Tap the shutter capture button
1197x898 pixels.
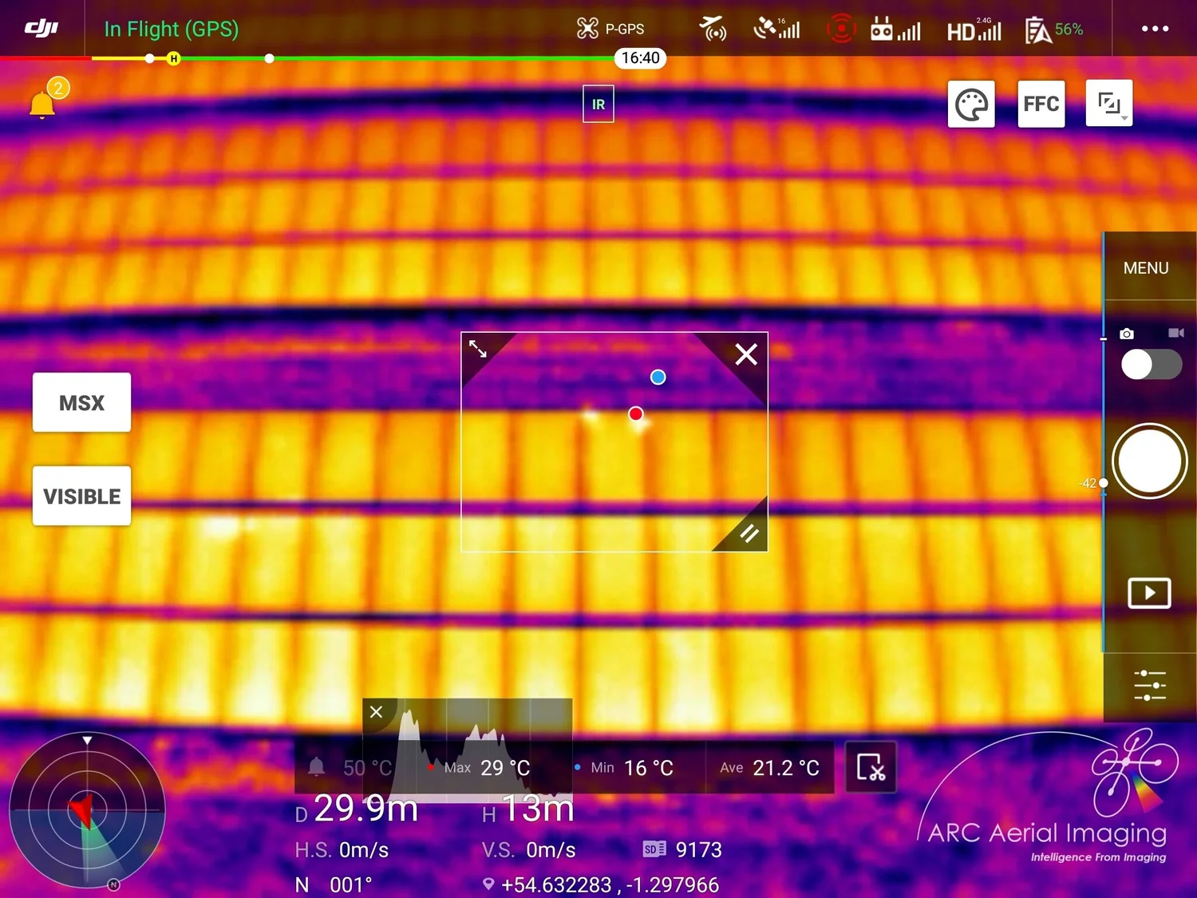point(1150,461)
